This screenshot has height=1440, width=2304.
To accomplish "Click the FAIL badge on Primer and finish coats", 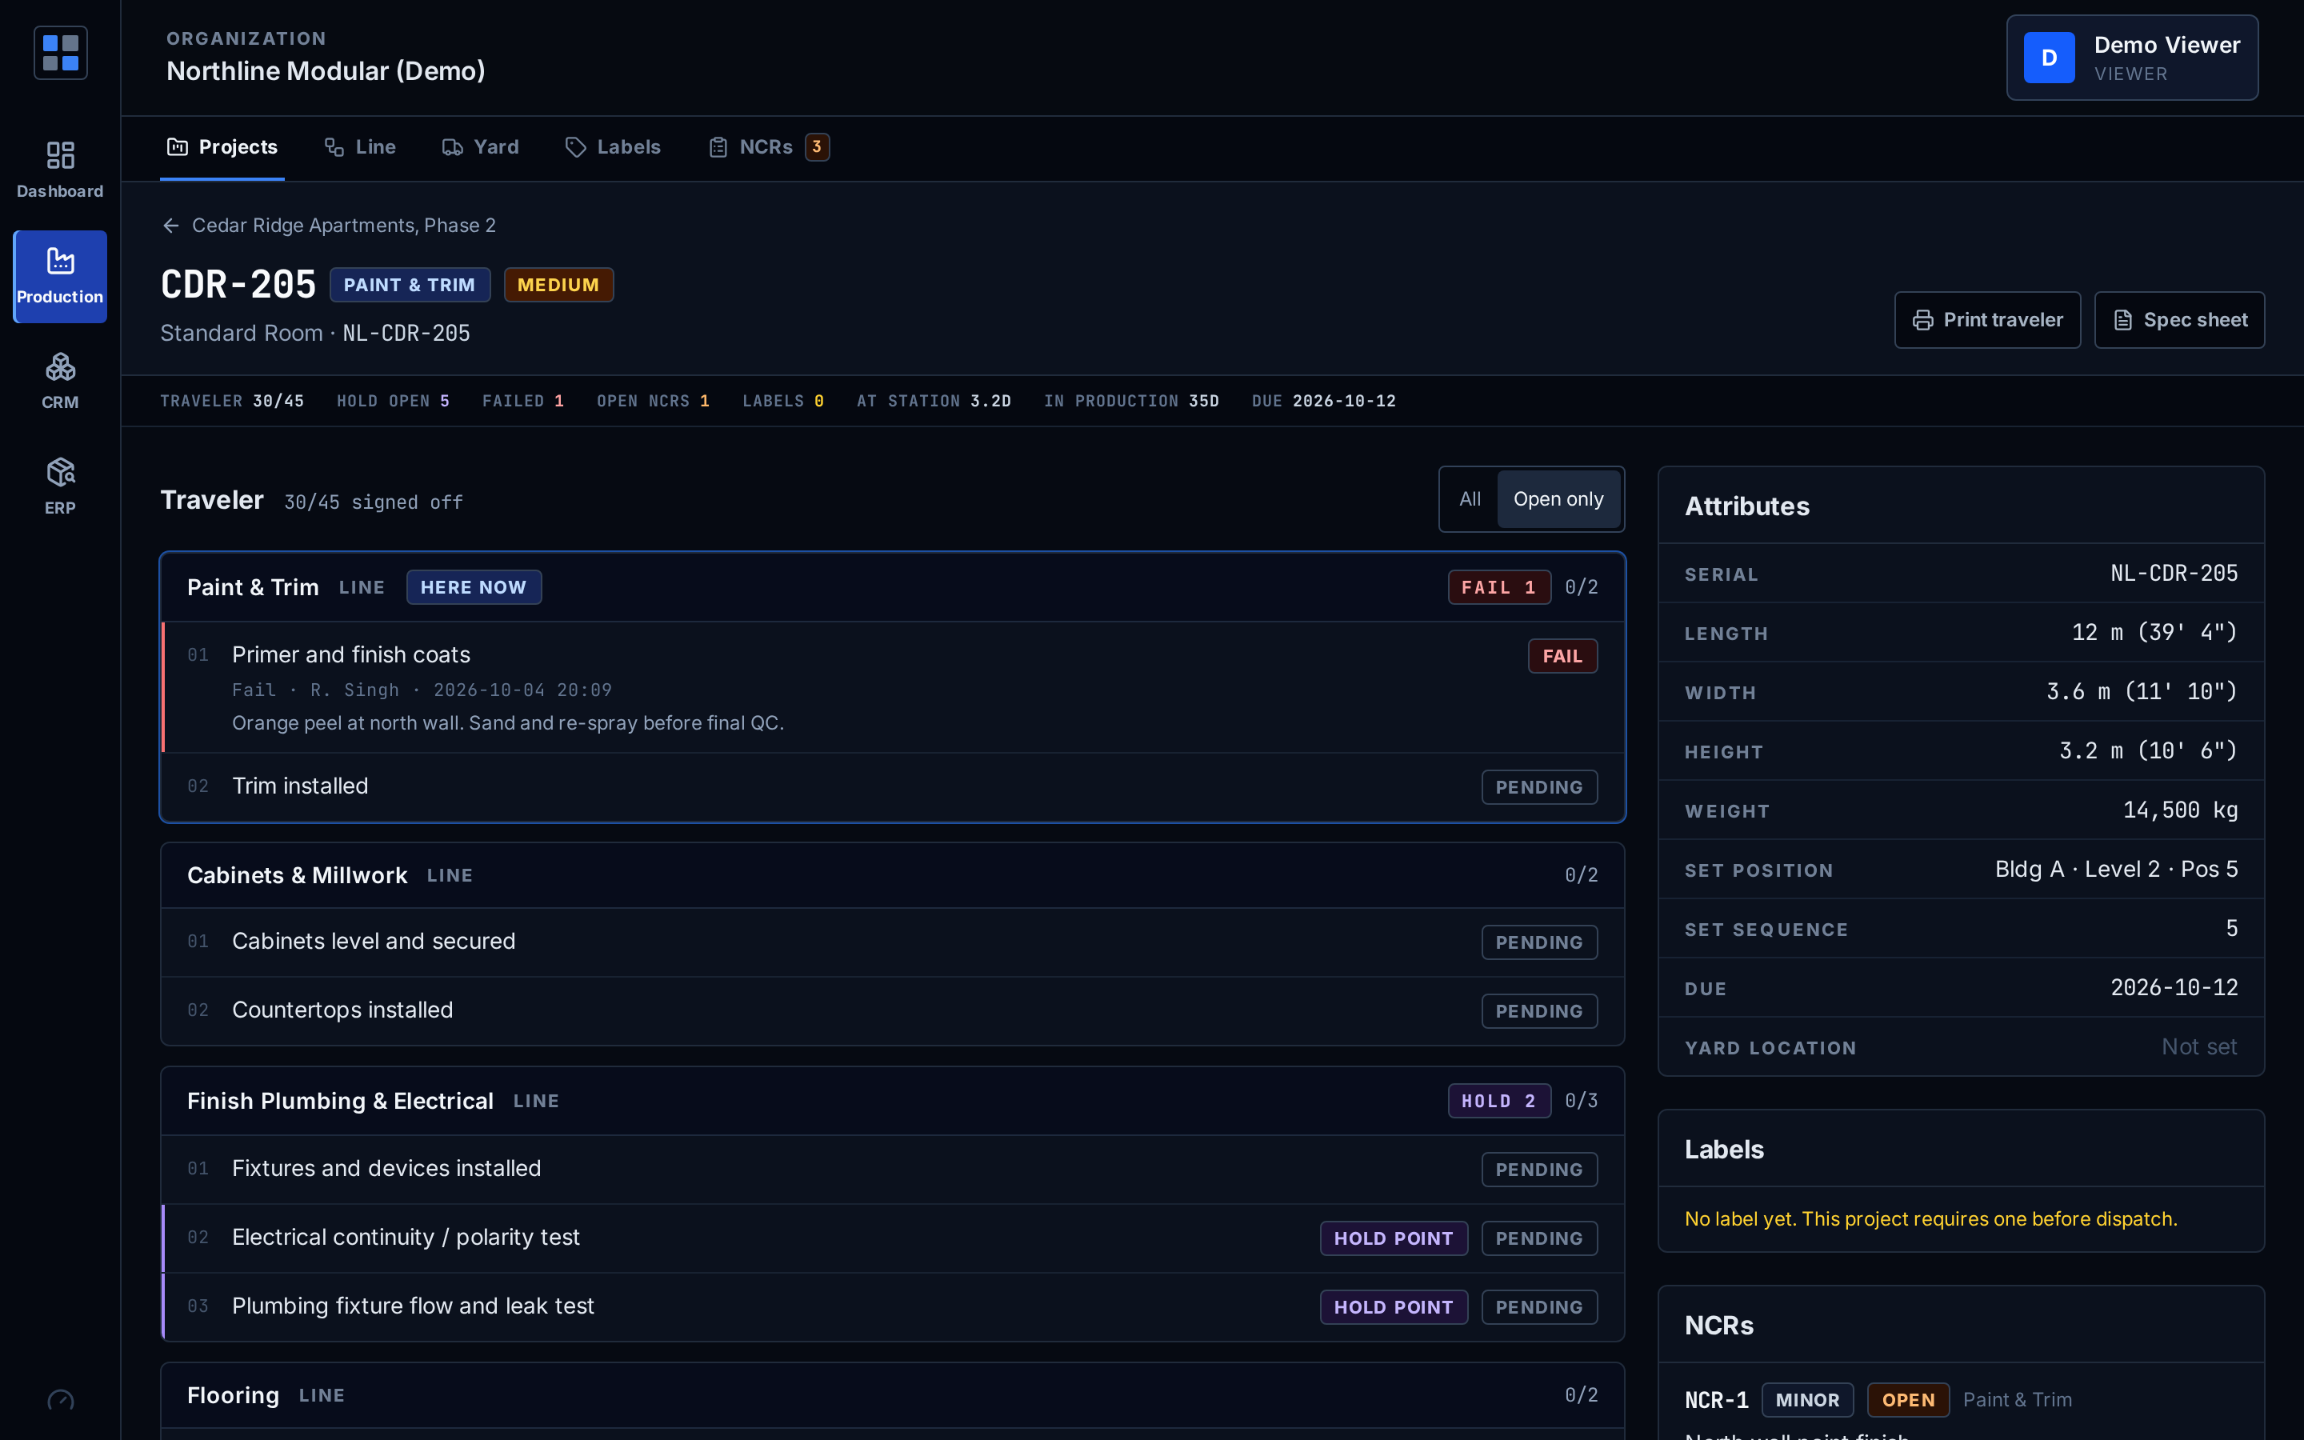I will pyautogui.click(x=1562, y=656).
